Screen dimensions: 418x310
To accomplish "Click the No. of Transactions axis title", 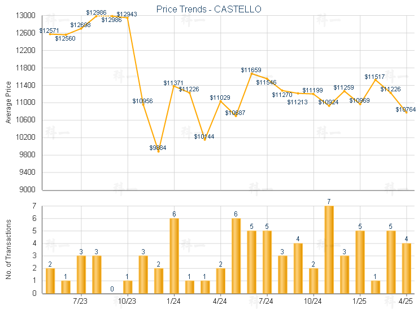I will pyautogui.click(x=8, y=249).
